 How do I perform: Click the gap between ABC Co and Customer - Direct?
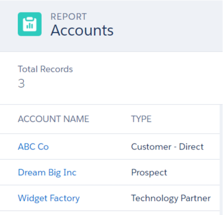click(x=90, y=147)
